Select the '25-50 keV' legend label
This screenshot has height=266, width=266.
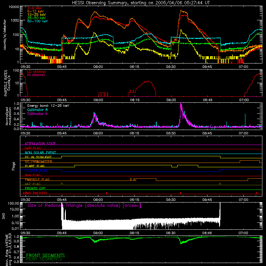[37, 18]
